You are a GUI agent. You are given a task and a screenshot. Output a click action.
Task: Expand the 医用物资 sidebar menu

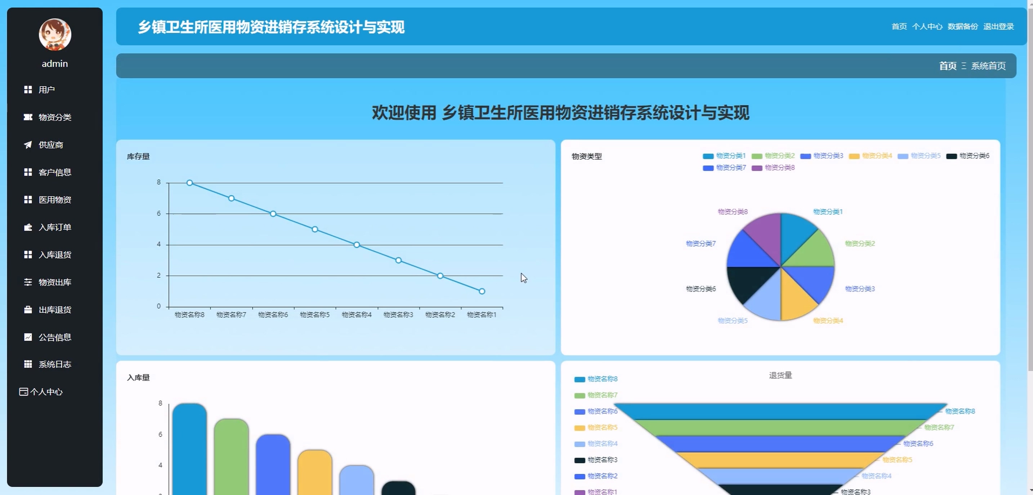(54, 199)
